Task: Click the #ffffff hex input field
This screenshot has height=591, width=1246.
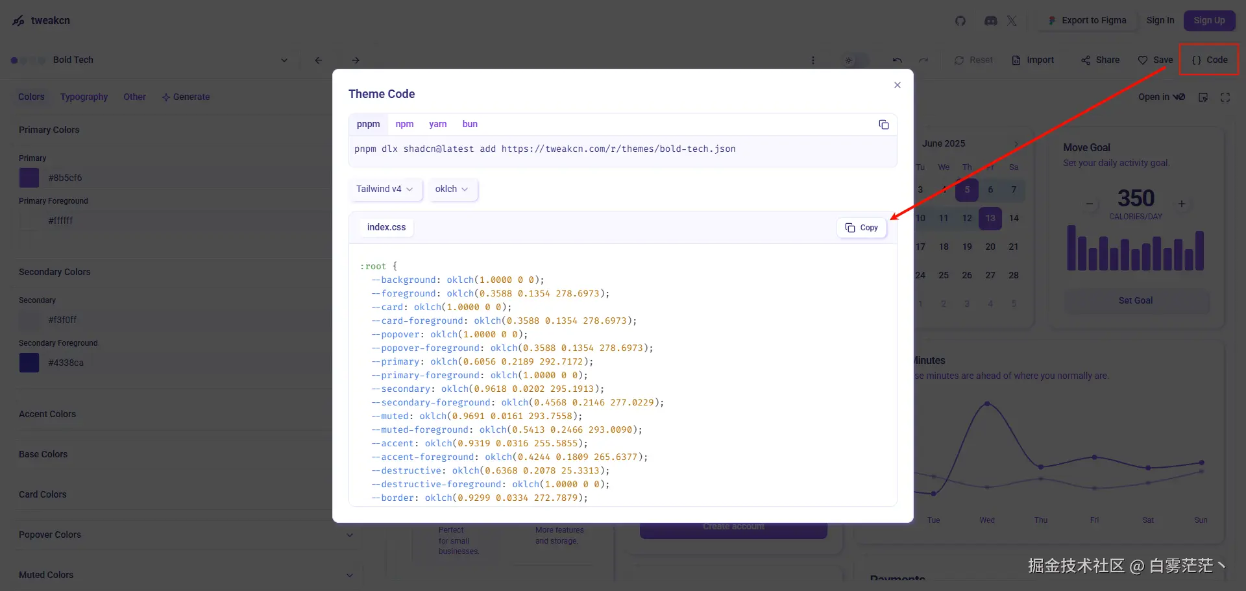Action: pyautogui.click(x=188, y=221)
